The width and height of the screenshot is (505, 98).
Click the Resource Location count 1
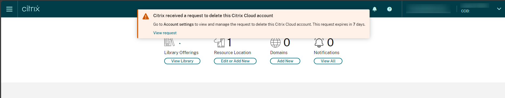[x=229, y=43]
